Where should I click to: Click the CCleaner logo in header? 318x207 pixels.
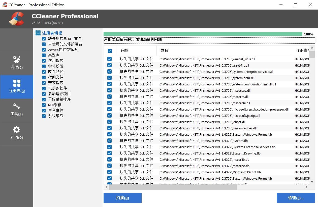pyautogui.click(x=16, y=19)
